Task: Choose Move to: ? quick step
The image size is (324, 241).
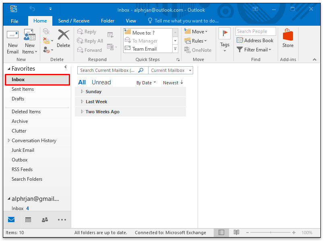Action: click(x=148, y=33)
